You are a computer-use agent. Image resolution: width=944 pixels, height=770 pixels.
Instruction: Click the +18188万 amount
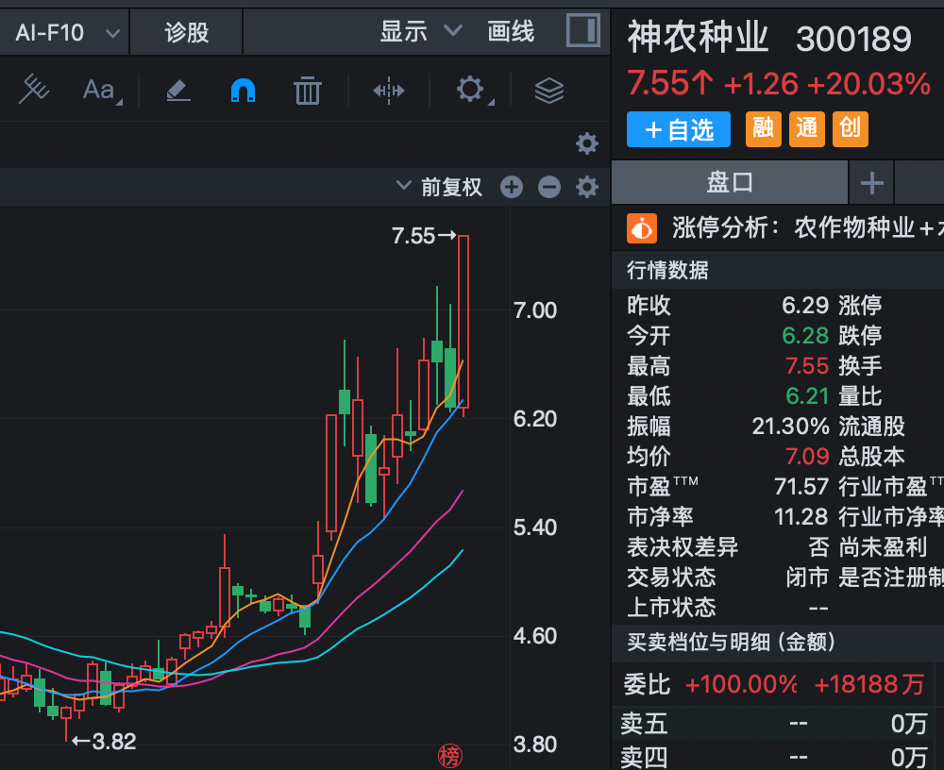point(868,684)
